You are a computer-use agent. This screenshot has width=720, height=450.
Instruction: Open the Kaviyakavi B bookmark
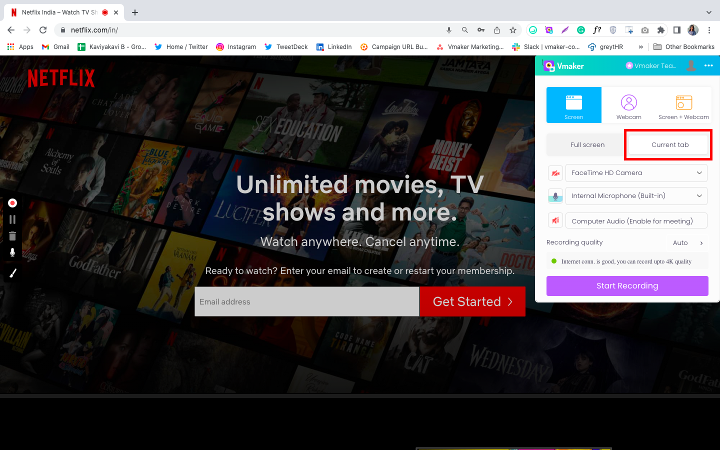click(x=112, y=47)
